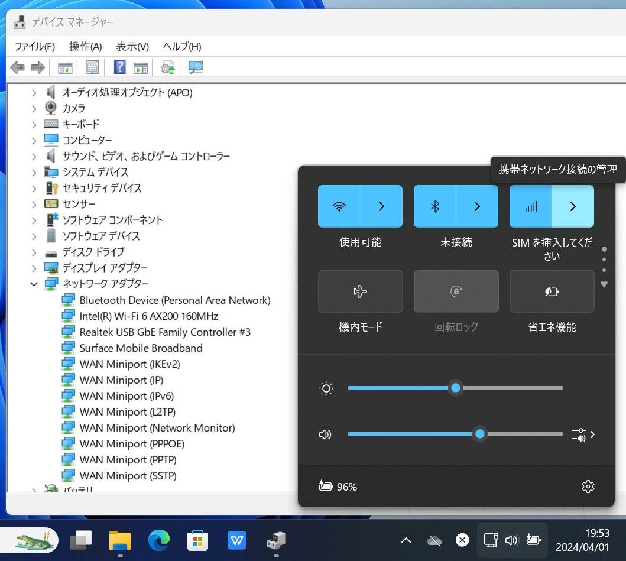The height and width of the screenshot is (561, 626).
Task: Toggle Wi-Fi off in quick settings
Action: (339, 206)
